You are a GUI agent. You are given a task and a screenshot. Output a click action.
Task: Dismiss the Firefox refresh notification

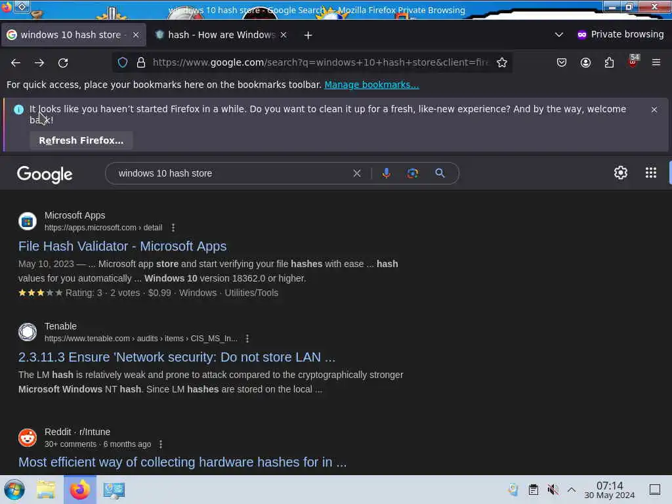(654, 110)
